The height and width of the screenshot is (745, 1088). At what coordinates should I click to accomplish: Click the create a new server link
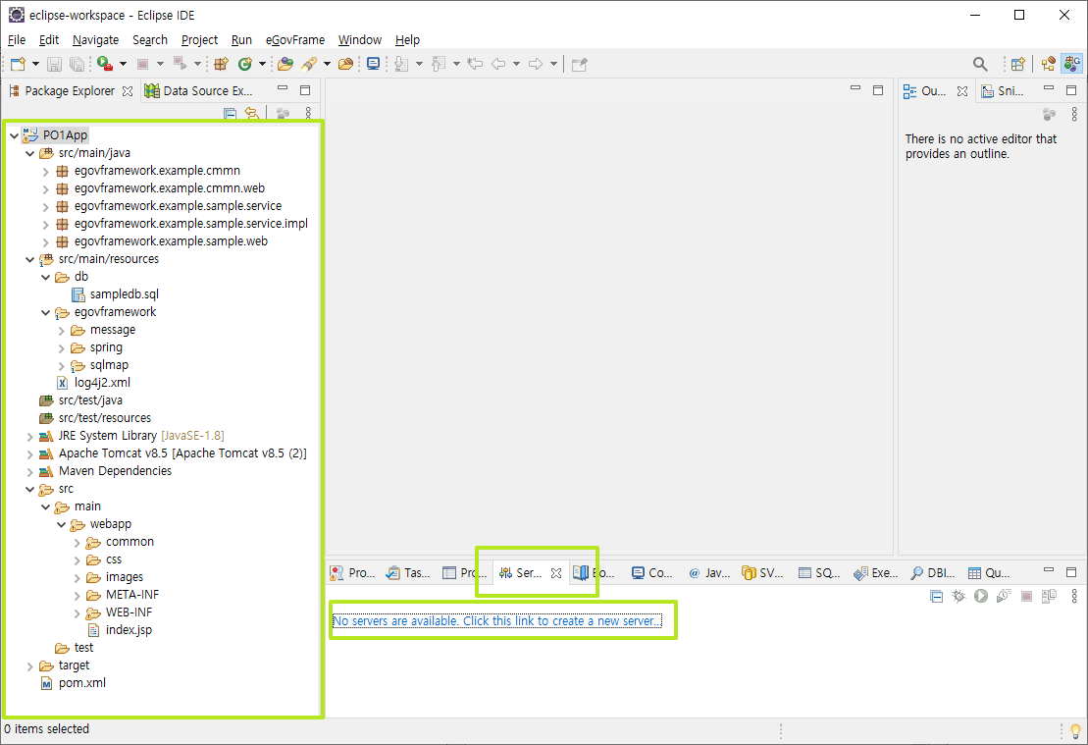[x=496, y=620]
